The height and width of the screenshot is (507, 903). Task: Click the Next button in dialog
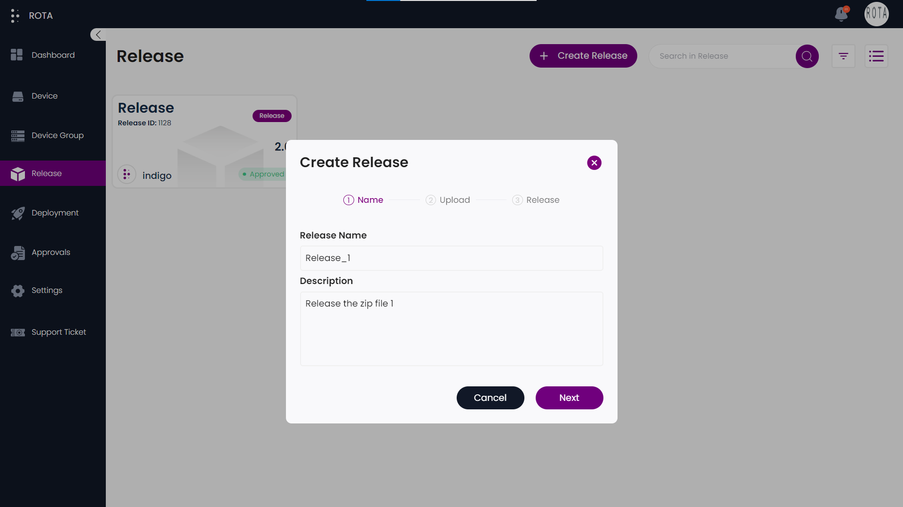(x=570, y=398)
